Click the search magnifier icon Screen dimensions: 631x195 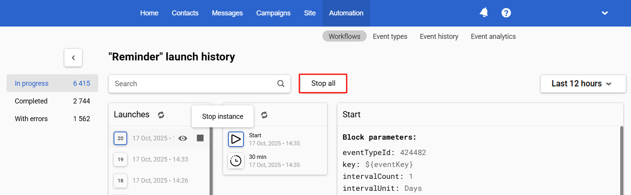(x=281, y=83)
